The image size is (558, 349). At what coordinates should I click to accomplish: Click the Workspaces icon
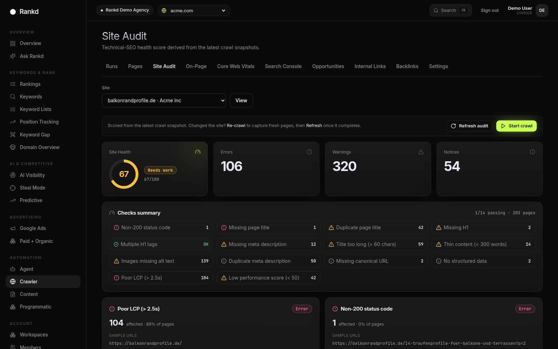tap(13, 335)
